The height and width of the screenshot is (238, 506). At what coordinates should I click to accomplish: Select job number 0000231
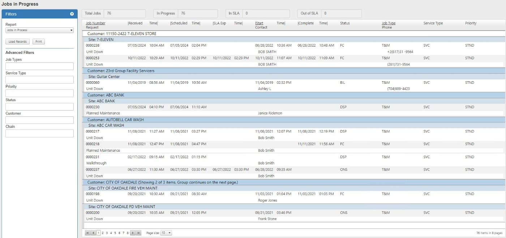[x=93, y=157]
